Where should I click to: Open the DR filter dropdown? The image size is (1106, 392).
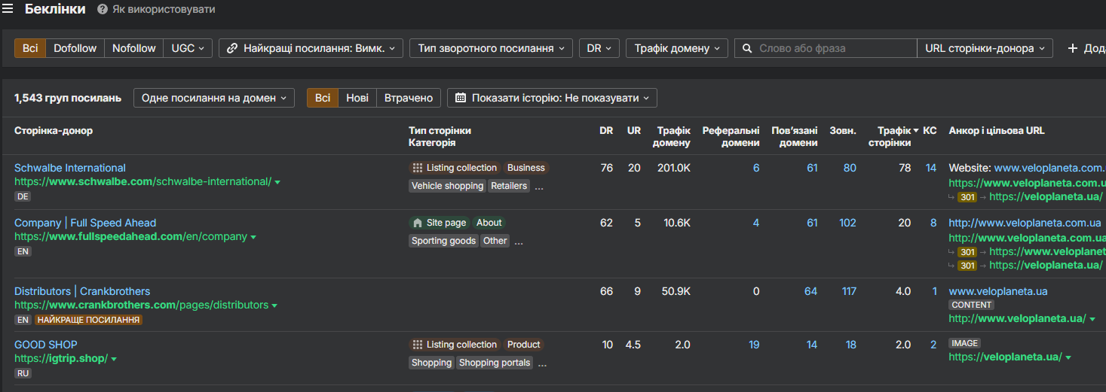pos(599,48)
